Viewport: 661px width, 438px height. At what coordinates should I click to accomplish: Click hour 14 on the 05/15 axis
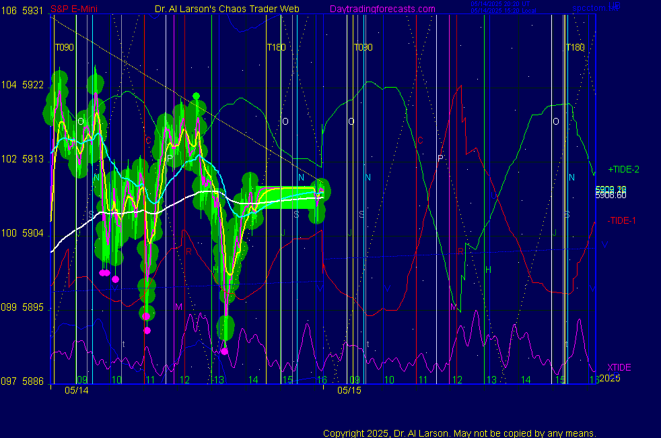(x=526, y=380)
